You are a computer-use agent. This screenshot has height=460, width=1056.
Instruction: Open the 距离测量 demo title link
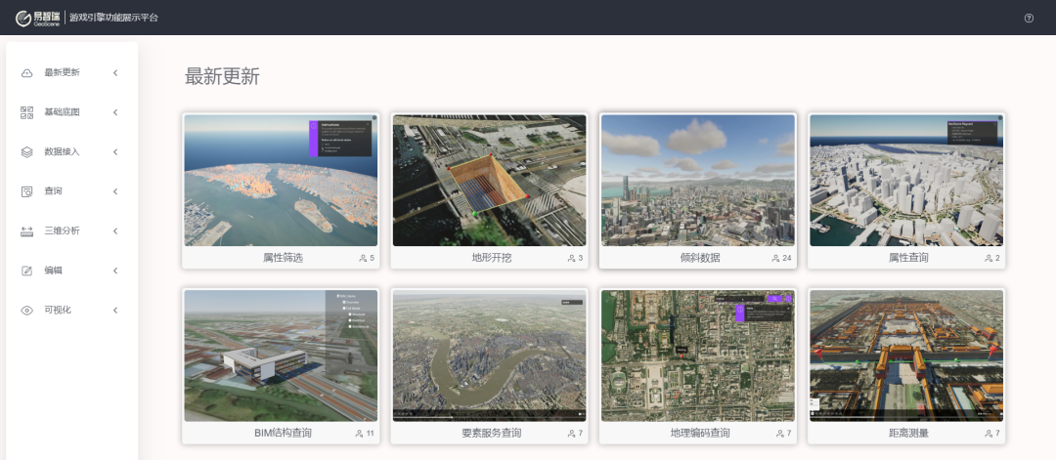click(908, 434)
